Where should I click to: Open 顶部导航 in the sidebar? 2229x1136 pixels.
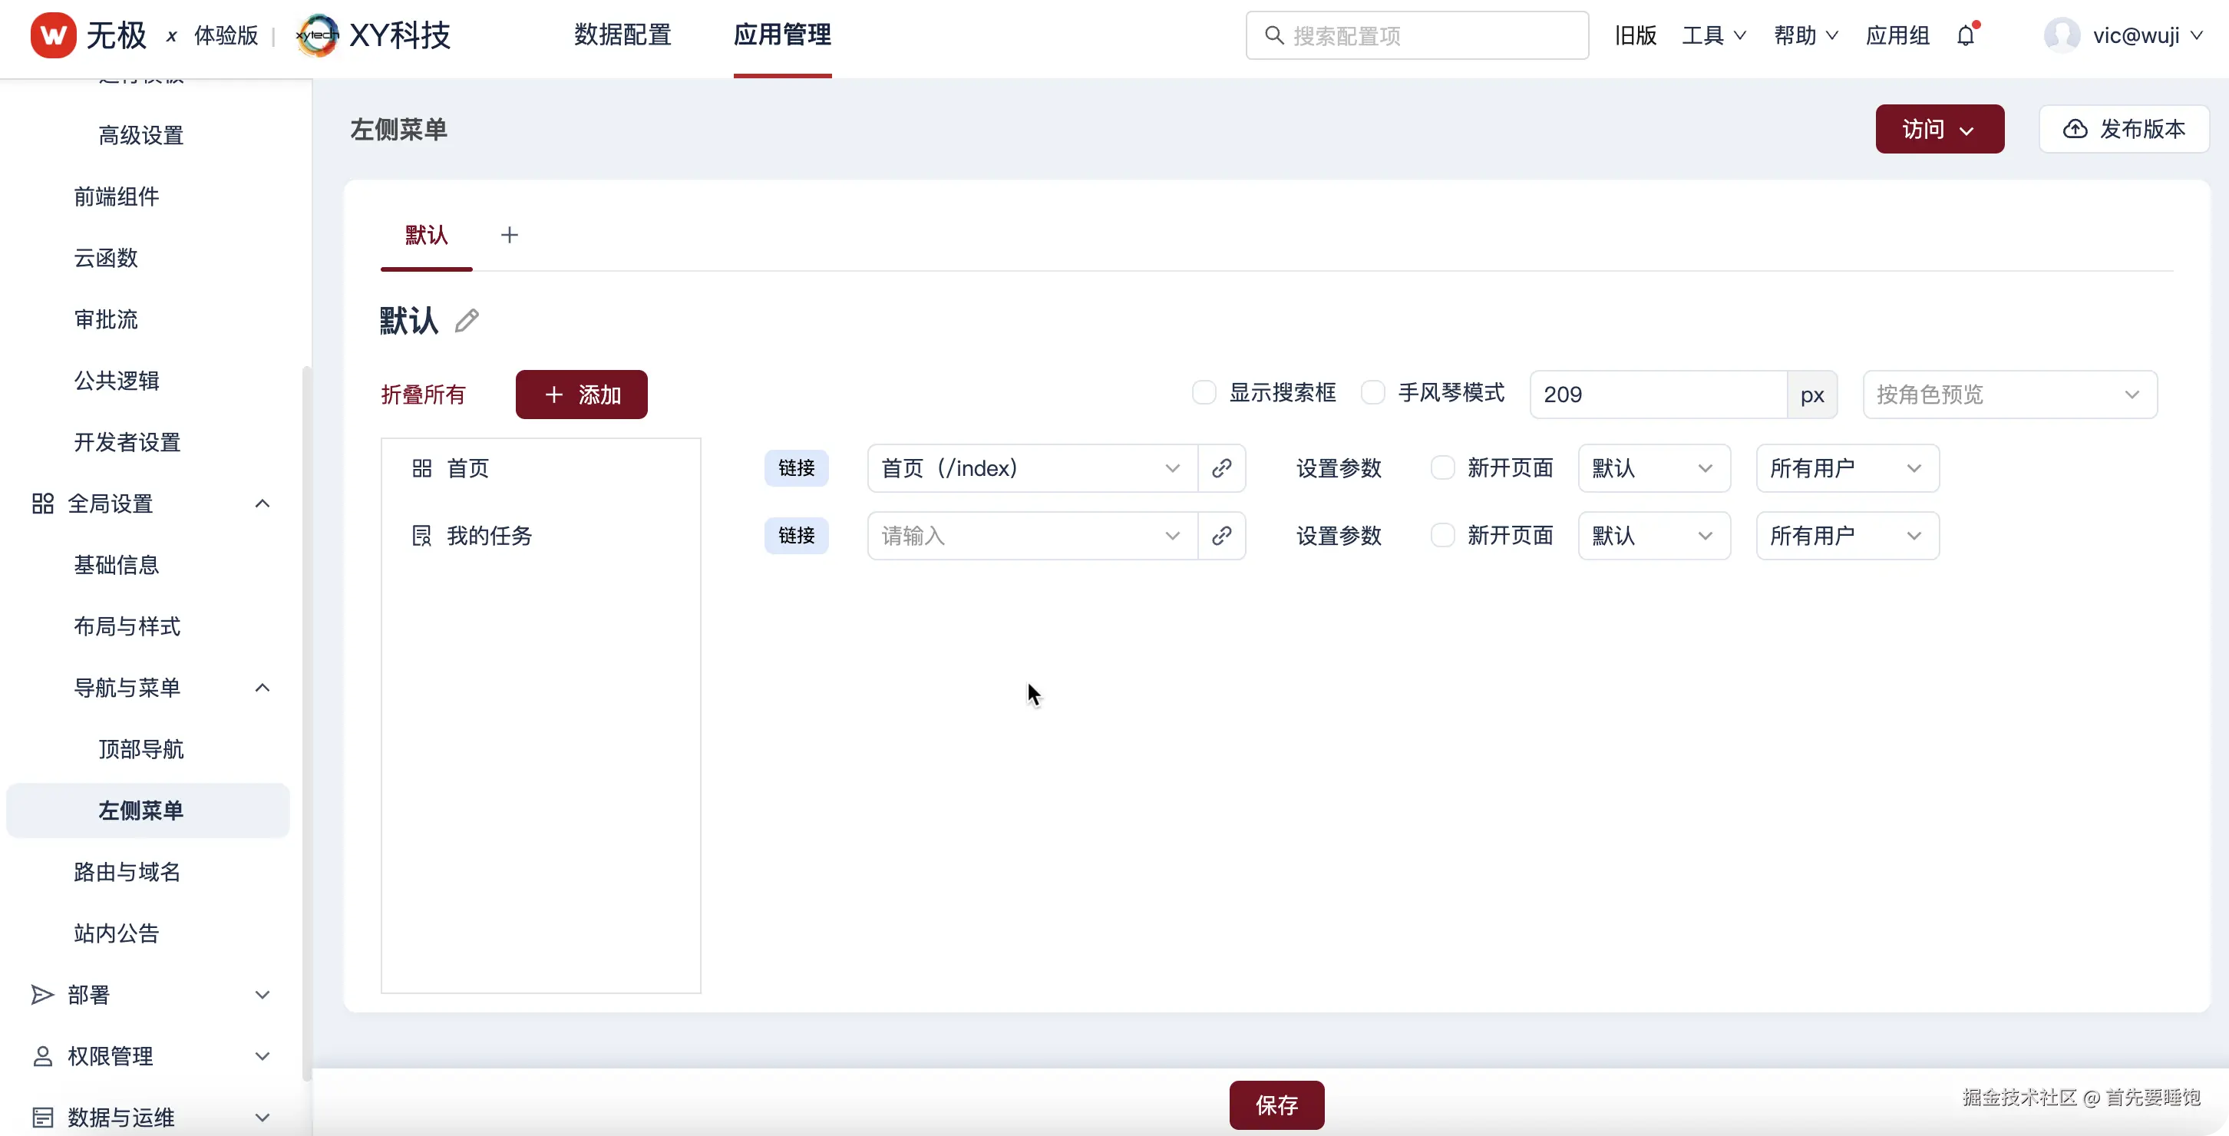pyautogui.click(x=141, y=749)
